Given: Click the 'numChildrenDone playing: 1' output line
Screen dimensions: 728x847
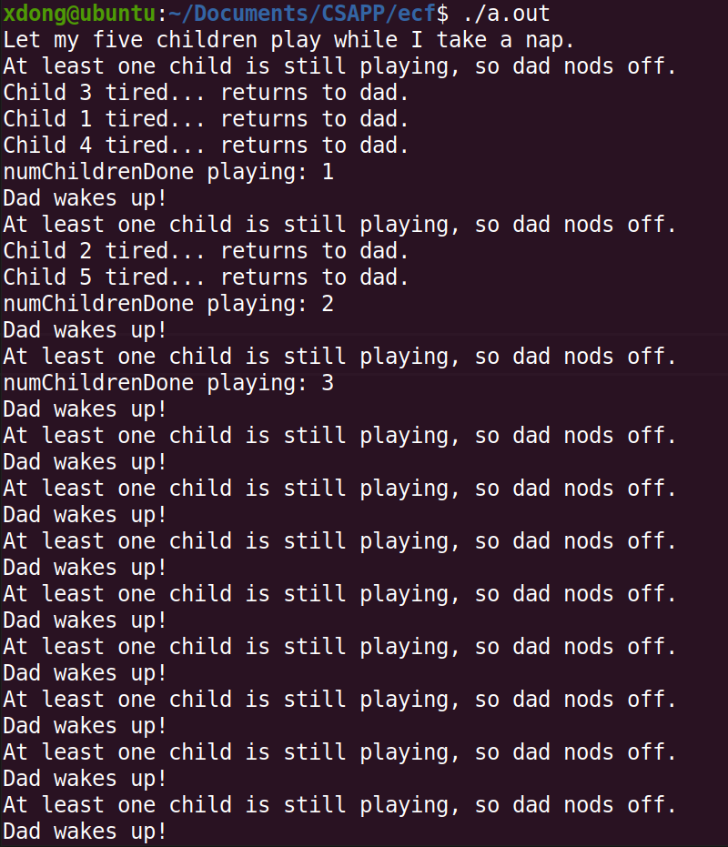Looking at the screenshot, I should (168, 172).
